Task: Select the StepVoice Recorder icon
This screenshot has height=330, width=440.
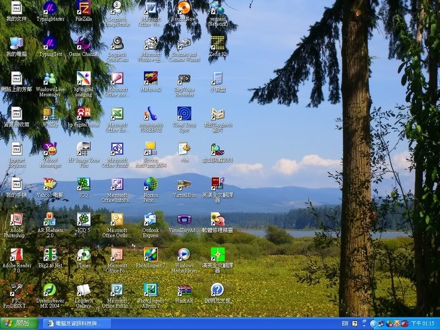Action: (184, 78)
